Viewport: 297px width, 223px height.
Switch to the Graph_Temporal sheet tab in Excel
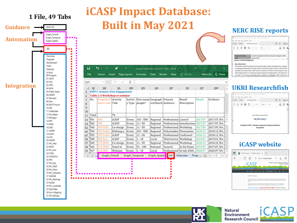pos(134,155)
